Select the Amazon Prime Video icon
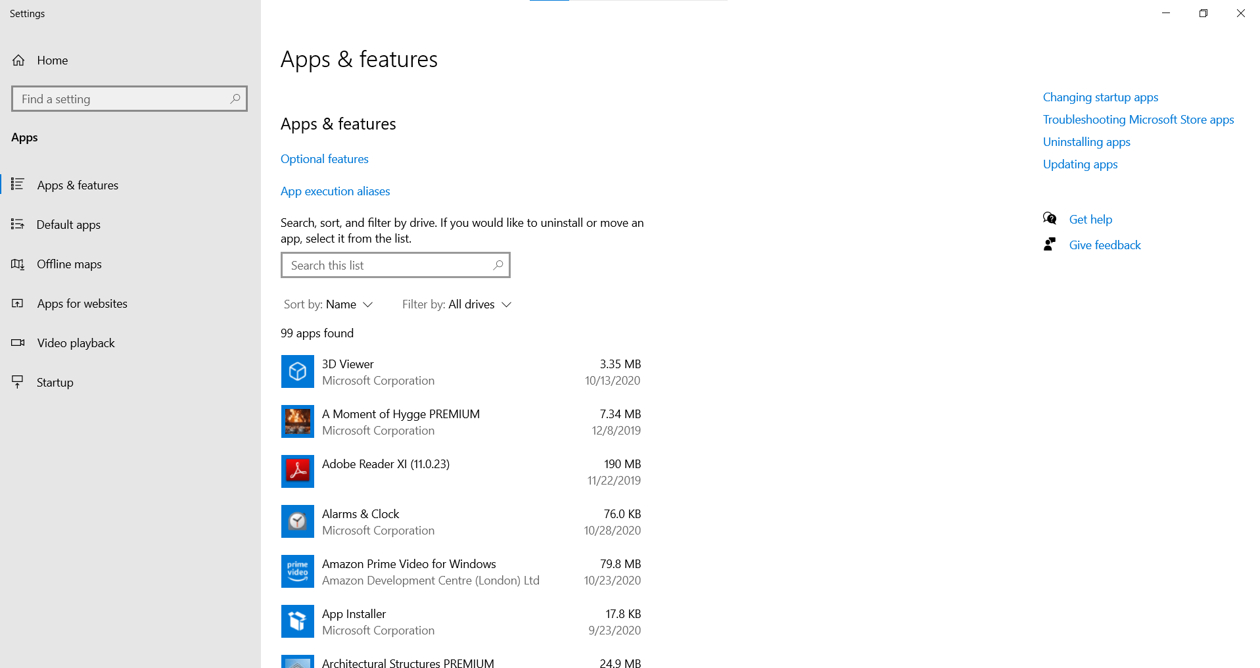1260x668 pixels. tap(297, 571)
